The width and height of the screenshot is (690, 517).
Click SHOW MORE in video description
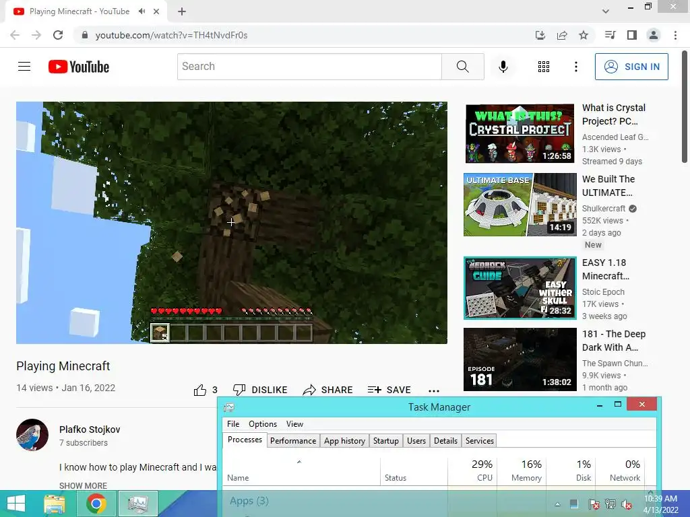83,486
